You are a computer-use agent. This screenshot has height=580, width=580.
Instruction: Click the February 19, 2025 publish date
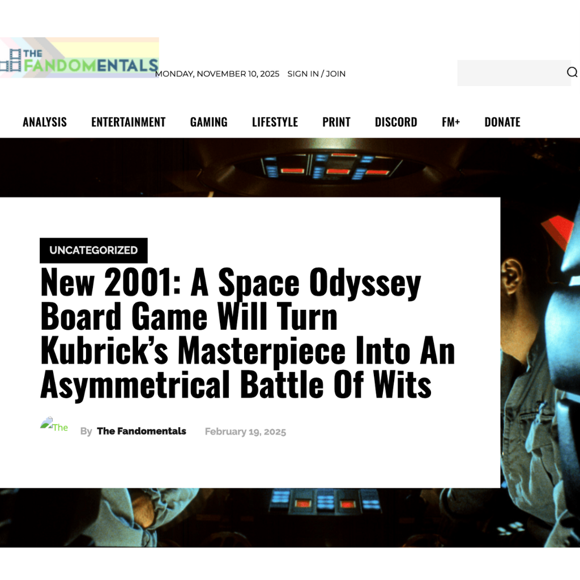pyautogui.click(x=245, y=432)
